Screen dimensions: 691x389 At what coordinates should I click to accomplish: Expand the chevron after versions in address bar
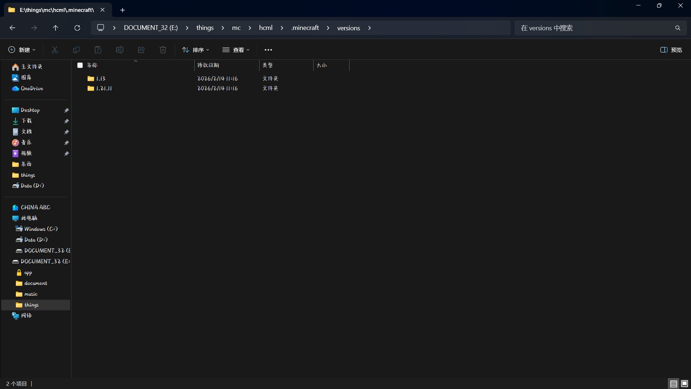[x=369, y=28]
